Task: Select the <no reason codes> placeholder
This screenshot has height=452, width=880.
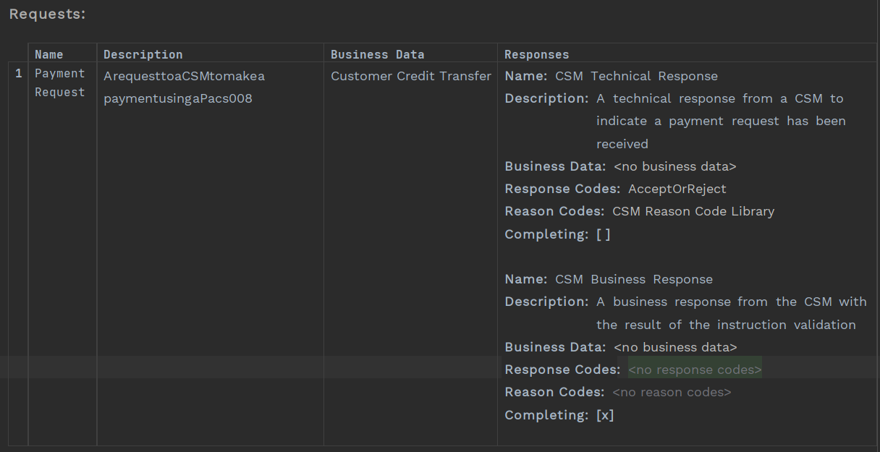Action: tap(671, 392)
